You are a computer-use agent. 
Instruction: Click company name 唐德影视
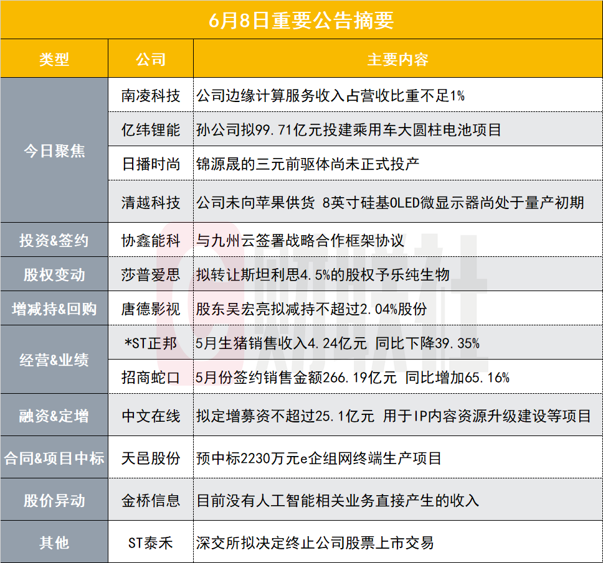[151, 309]
